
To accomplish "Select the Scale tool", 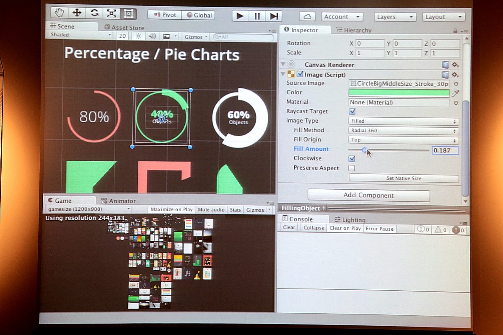I will point(111,13).
